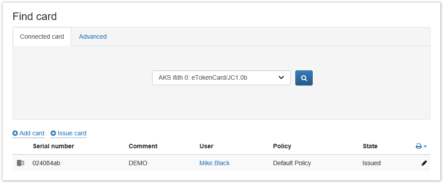Image resolution: width=443 pixels, height=183 pixels.
Task: Click the card device icon in first row
Action: pyautogui.click(x=20, y=163)
